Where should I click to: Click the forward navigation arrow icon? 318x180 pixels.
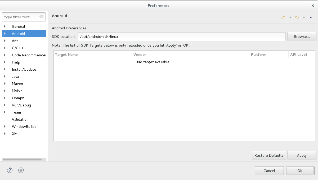(x=297, y=17)
